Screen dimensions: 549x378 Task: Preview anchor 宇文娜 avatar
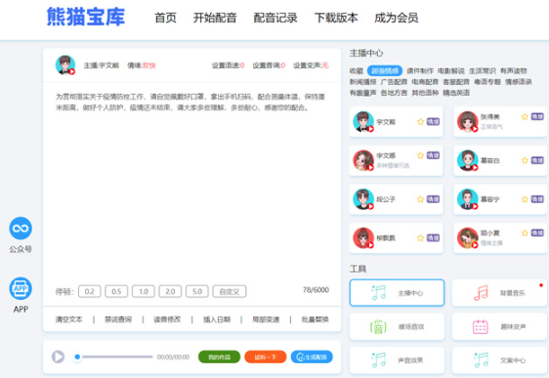[363, 160]
